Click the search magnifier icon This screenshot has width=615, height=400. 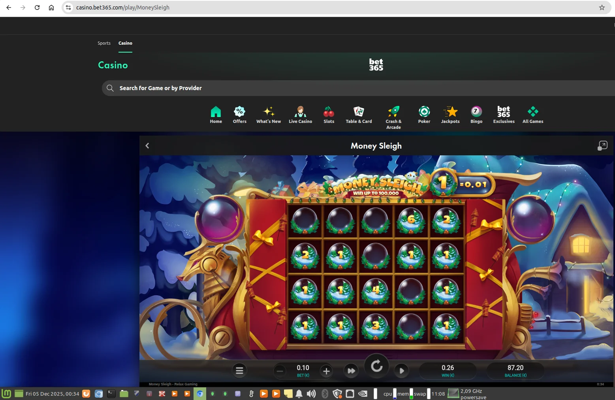point(110,88)
